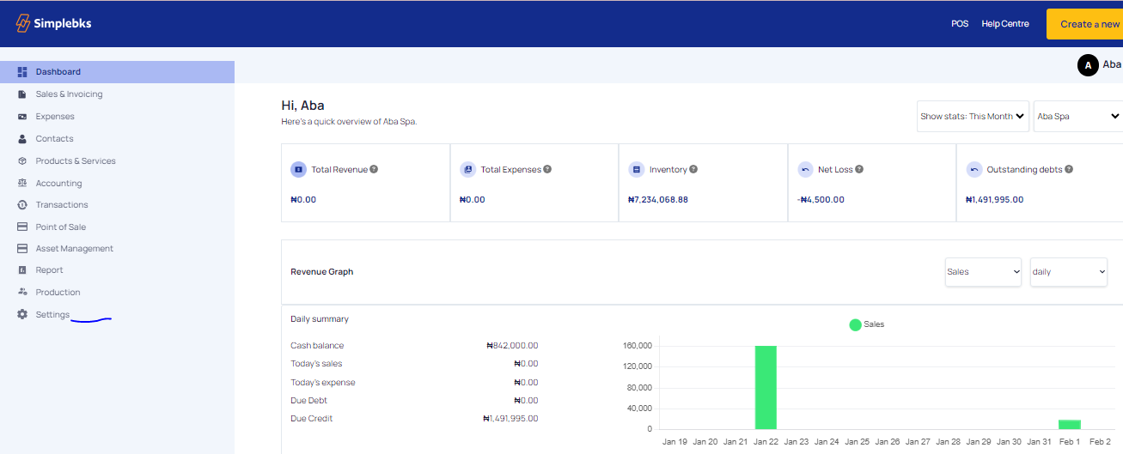
Task: Open the Show stats This Month dropdown
Action: [973, 116]
